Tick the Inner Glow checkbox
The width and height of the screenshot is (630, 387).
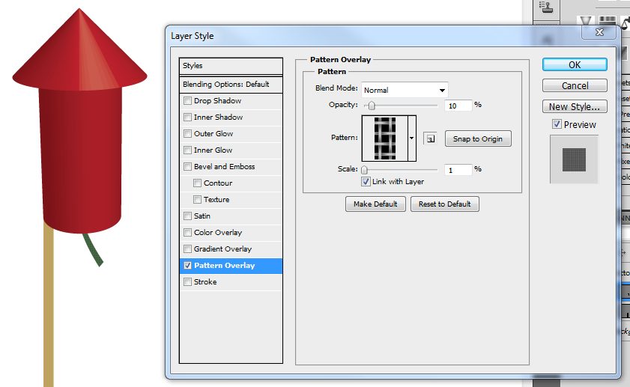click(187, 150)
